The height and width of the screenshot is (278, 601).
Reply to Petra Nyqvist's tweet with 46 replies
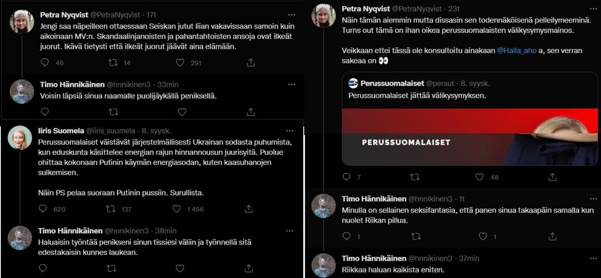[x=45, y=62]
